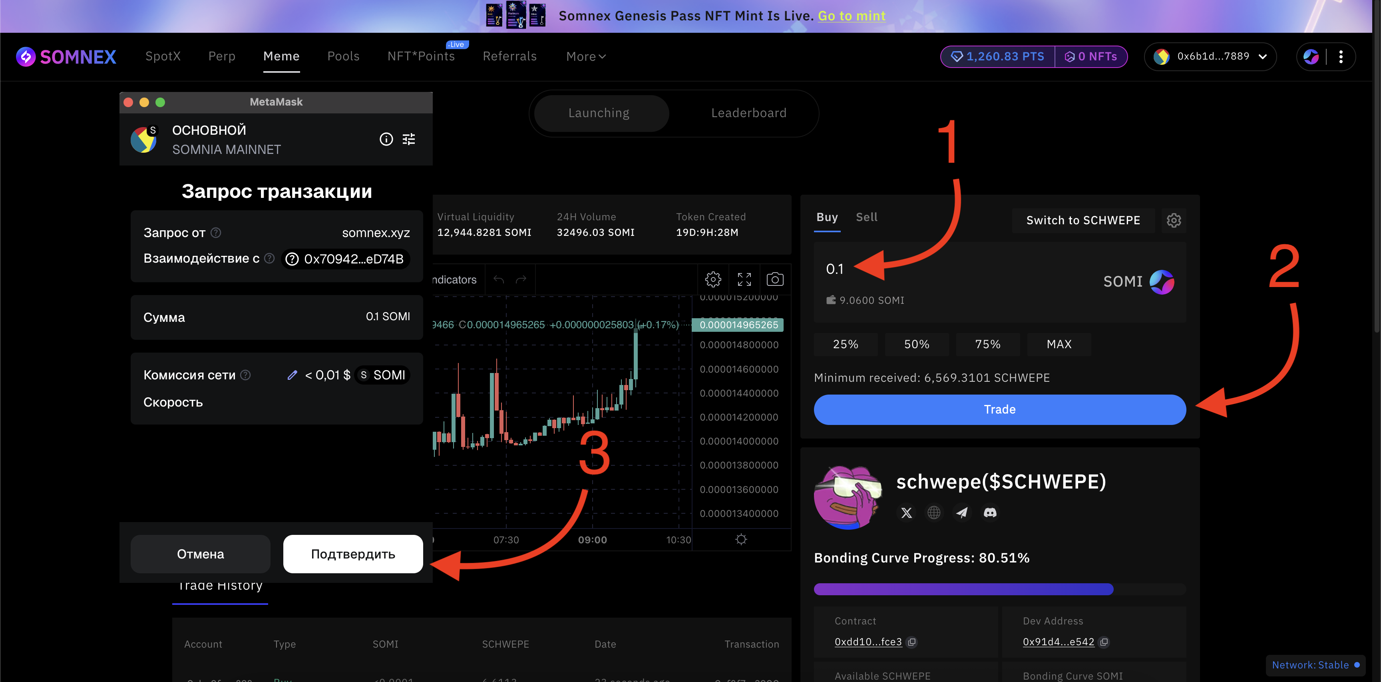Image resolution: width=1381 pixels, height=682 pixels.
Task: Follow the 'Go to mint' link
Action: (x=851, y=16)
